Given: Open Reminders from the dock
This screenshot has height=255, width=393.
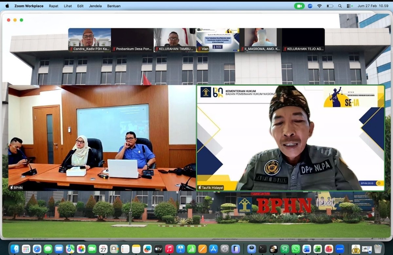Looking at the screenshot, I should [125, 249].
